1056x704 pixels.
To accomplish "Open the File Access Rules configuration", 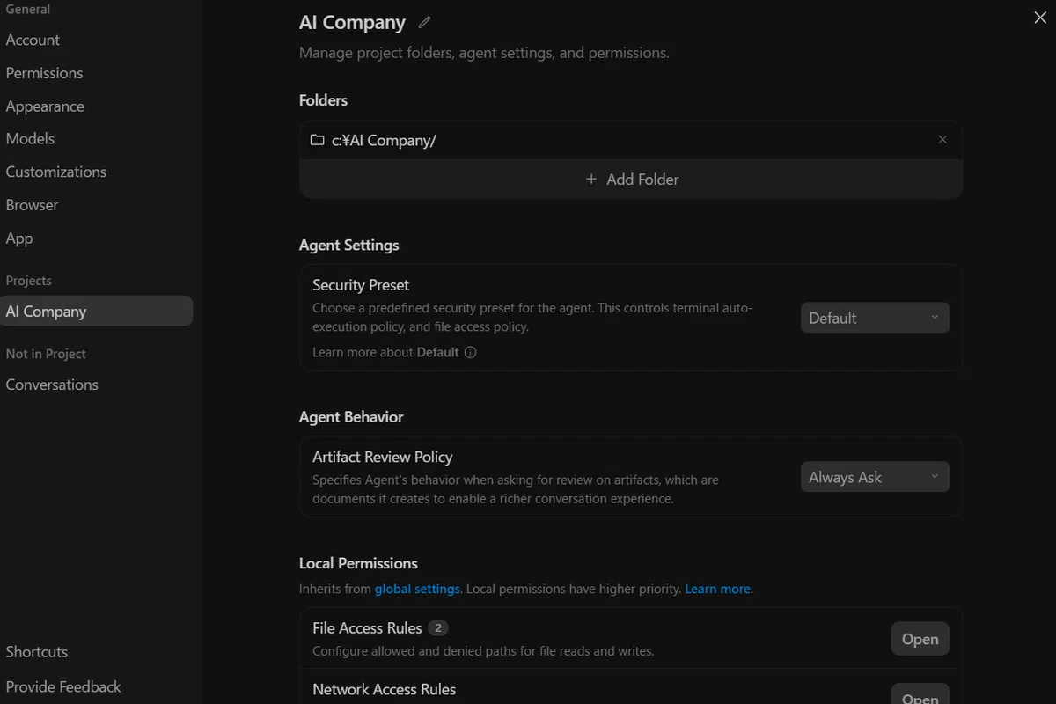I will click(920, 639).
